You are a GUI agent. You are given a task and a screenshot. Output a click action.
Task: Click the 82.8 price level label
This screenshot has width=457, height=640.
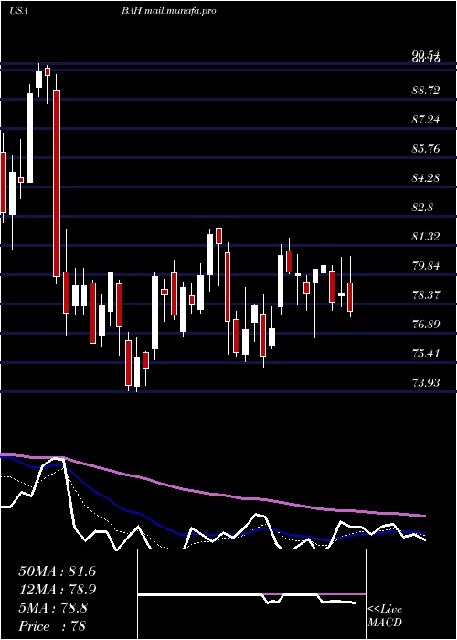422,208
